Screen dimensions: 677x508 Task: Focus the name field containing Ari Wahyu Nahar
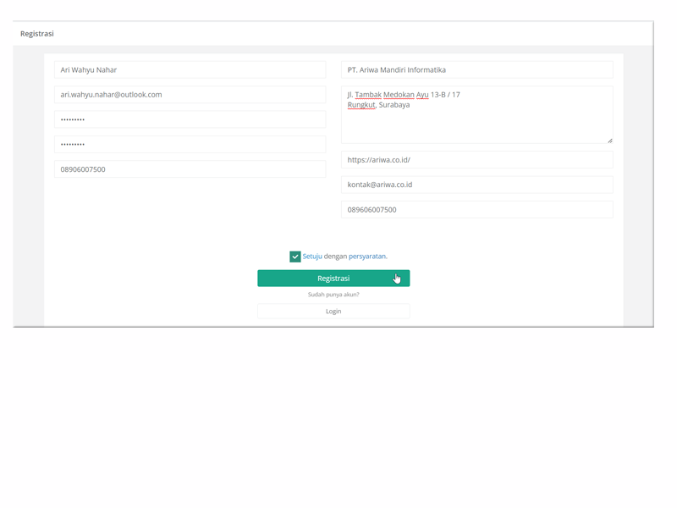(x=190, y=70)
